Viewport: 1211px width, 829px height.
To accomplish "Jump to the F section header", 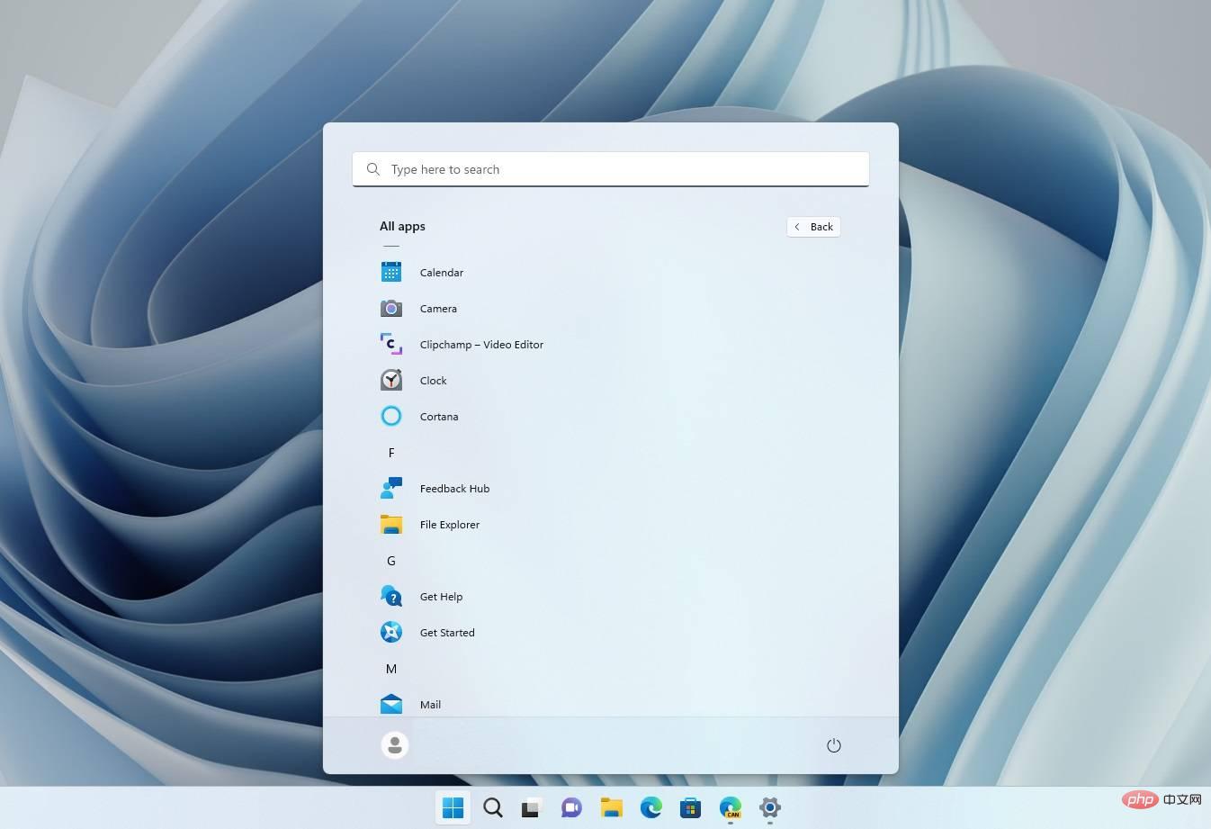I will point(391,452).
